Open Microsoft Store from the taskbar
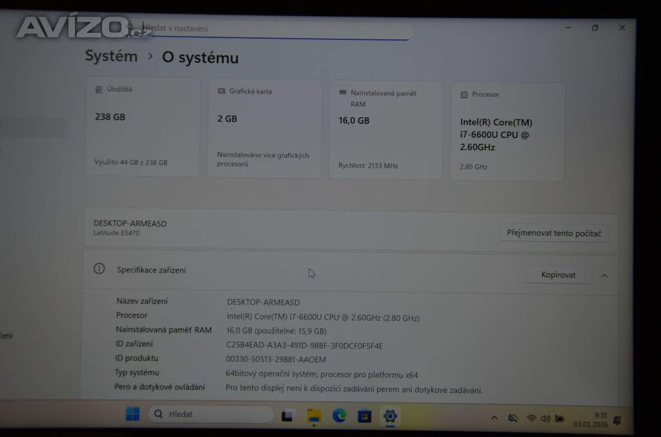 point(365,416)
